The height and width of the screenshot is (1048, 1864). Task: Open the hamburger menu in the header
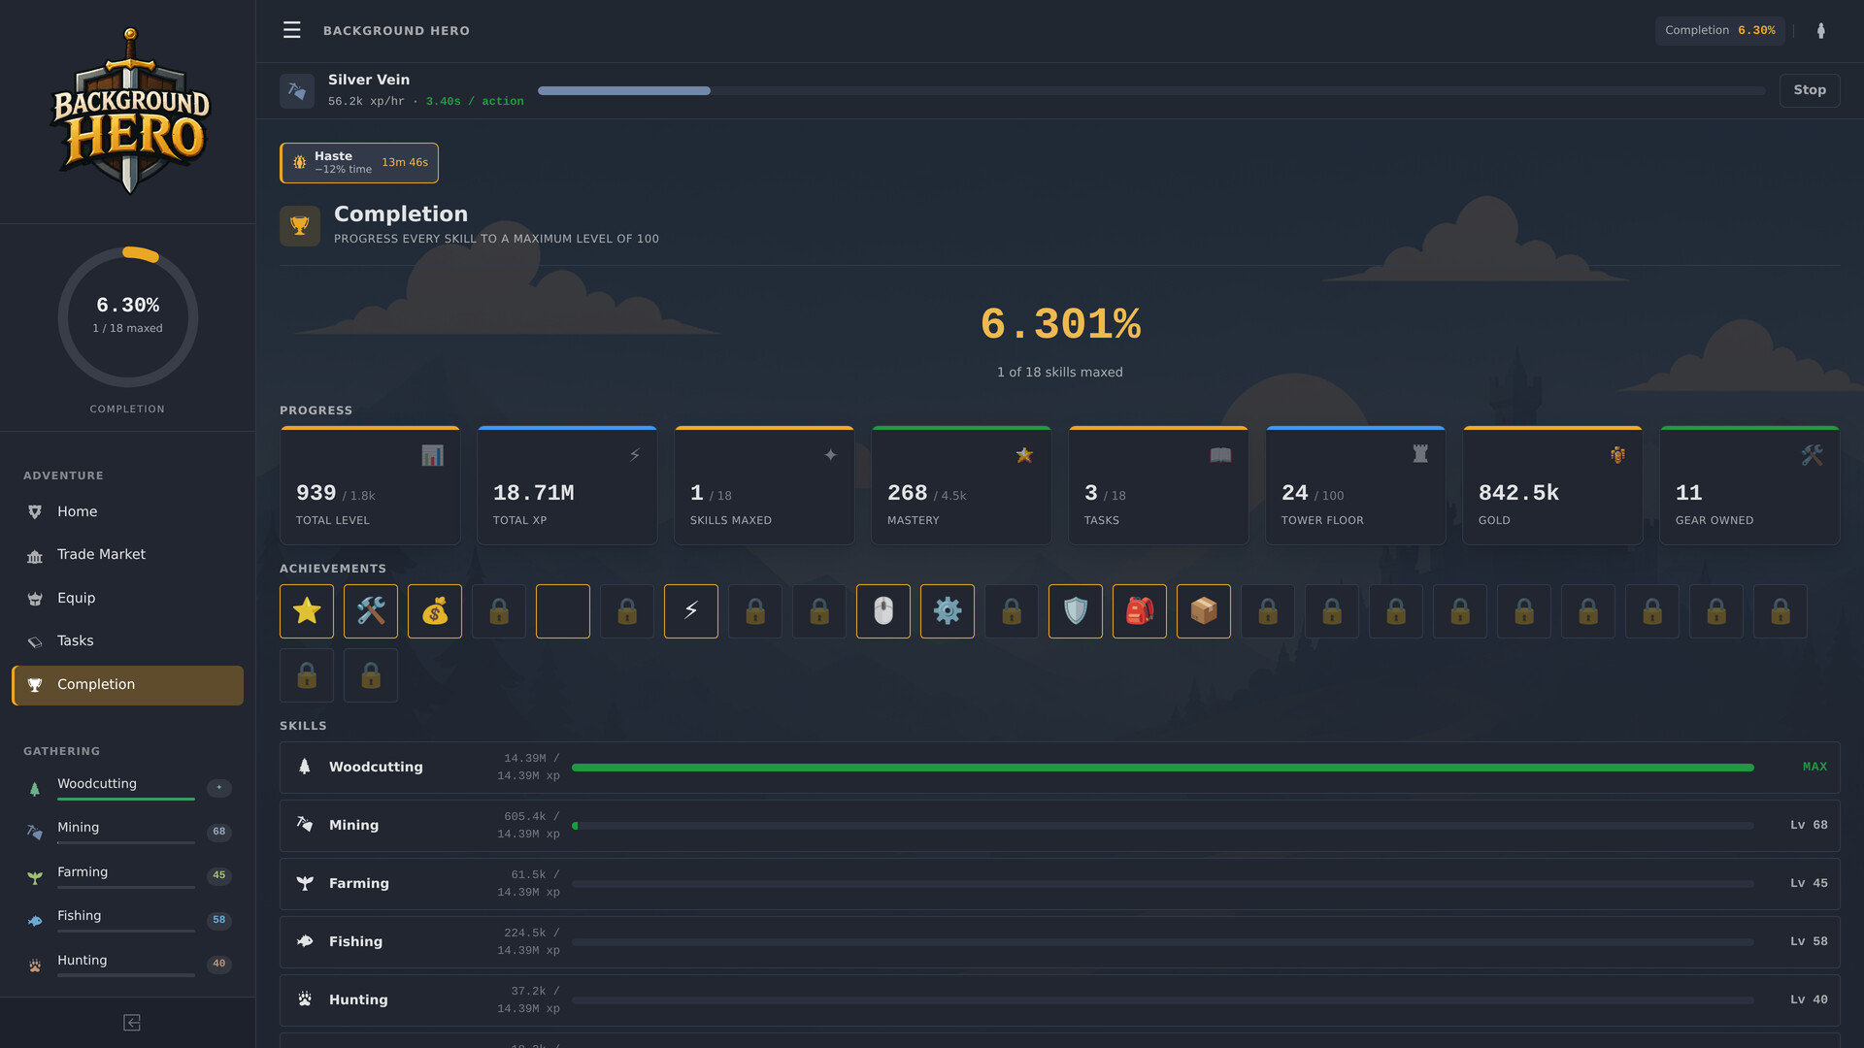(x=291, y=30)
